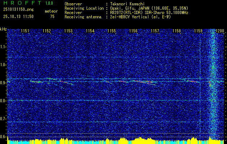Click the meteor count value 75
This screenshot has width=227, height=144.
tap(52, 17)
